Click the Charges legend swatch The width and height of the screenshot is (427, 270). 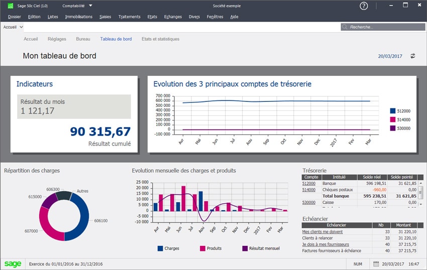click(x=160, y=248)
